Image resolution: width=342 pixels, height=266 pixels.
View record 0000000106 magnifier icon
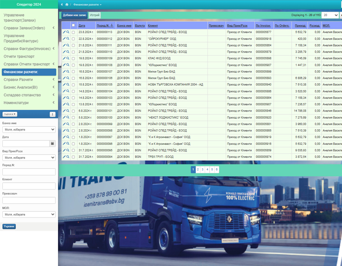[68, 78]
